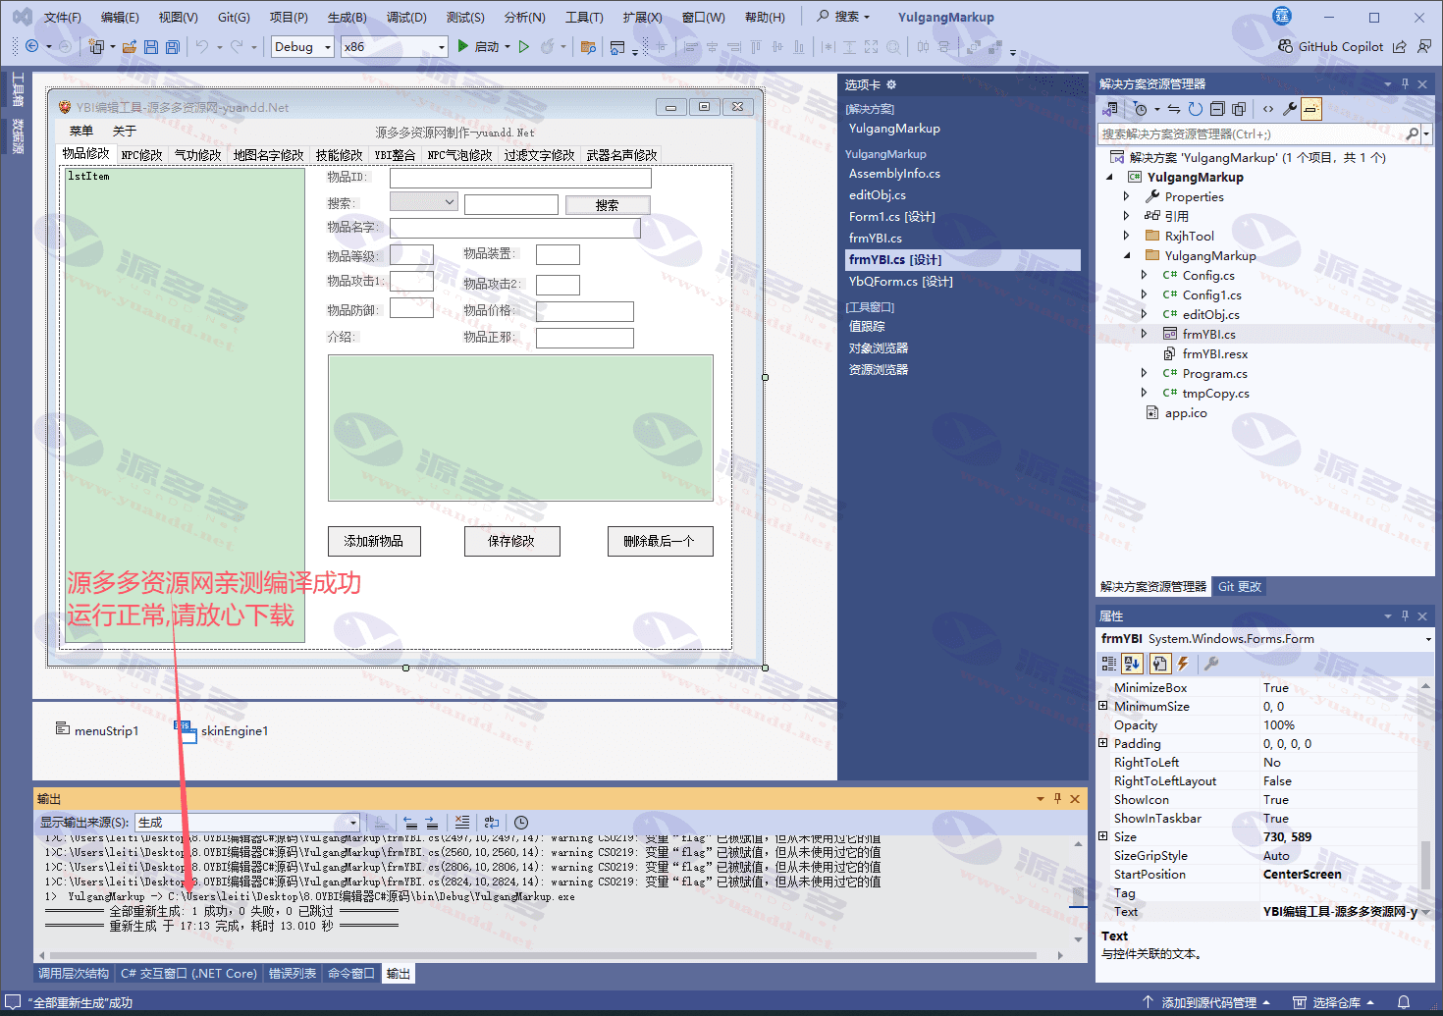Open settings gear in 选项卡 panel header

891,84
